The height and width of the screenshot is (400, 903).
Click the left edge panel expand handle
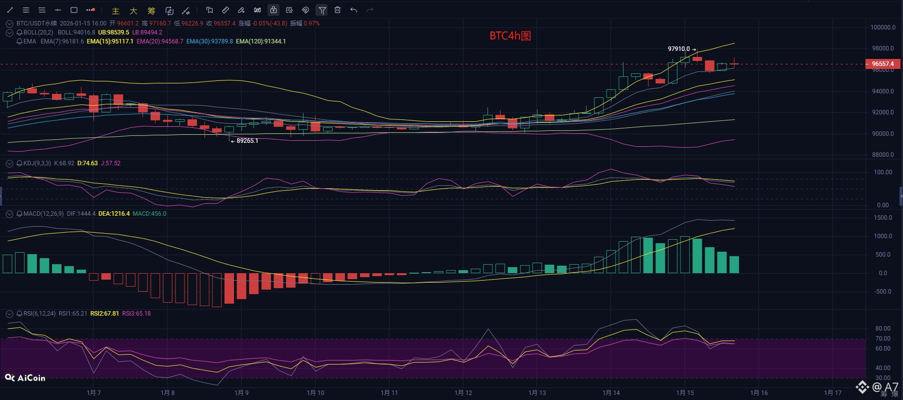click(1, 196)
